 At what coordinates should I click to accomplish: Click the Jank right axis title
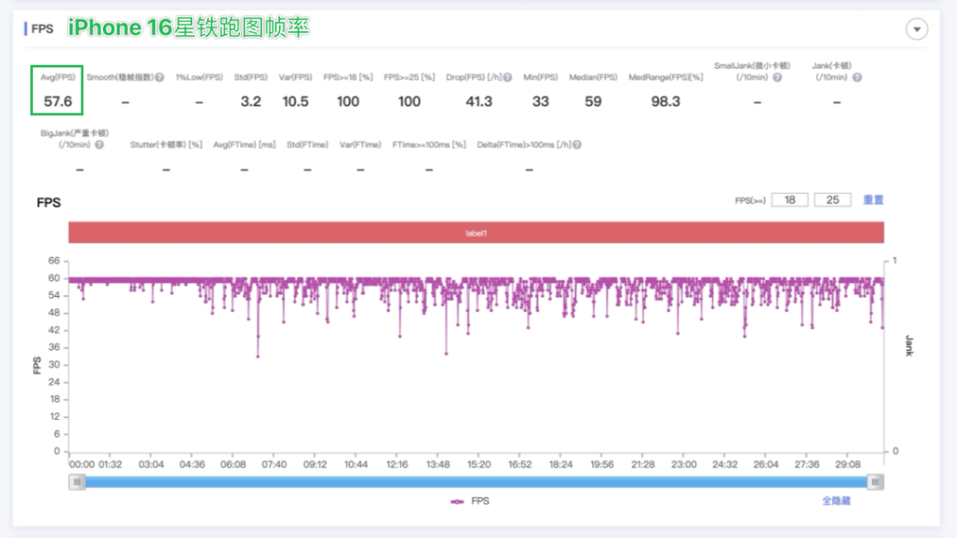[909, 346]
